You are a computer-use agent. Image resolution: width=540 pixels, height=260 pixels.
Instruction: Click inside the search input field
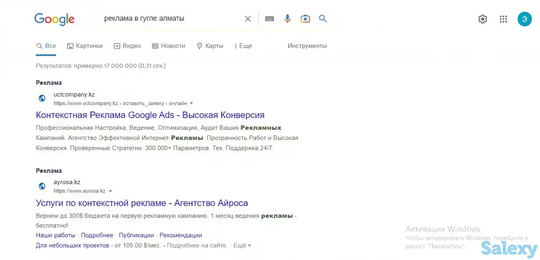click(x=169, y=19)
